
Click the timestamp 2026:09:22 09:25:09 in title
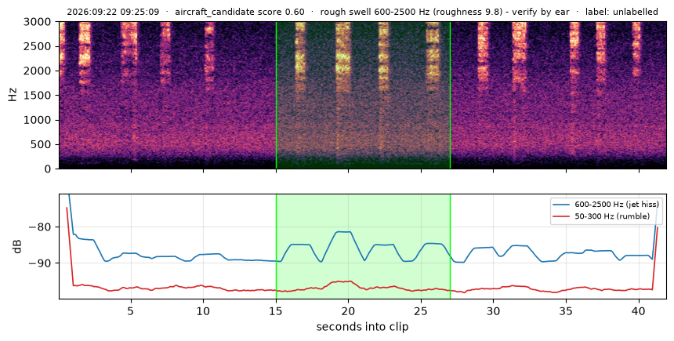pyautogui.click(x=113, y=12)
